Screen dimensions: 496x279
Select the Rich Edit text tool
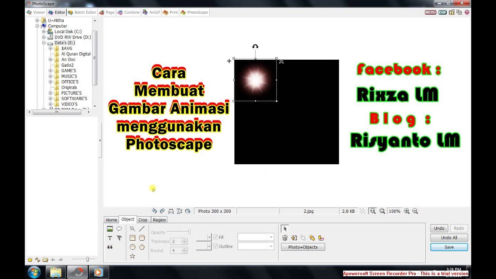(119, 238)
